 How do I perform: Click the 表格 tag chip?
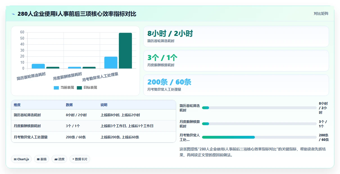(x=42, y=159)
